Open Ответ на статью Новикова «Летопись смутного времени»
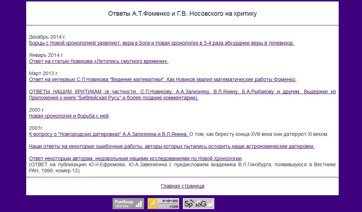Image resolution: width=362 pixels, height=212 pixels. click(x=99, y=61)
